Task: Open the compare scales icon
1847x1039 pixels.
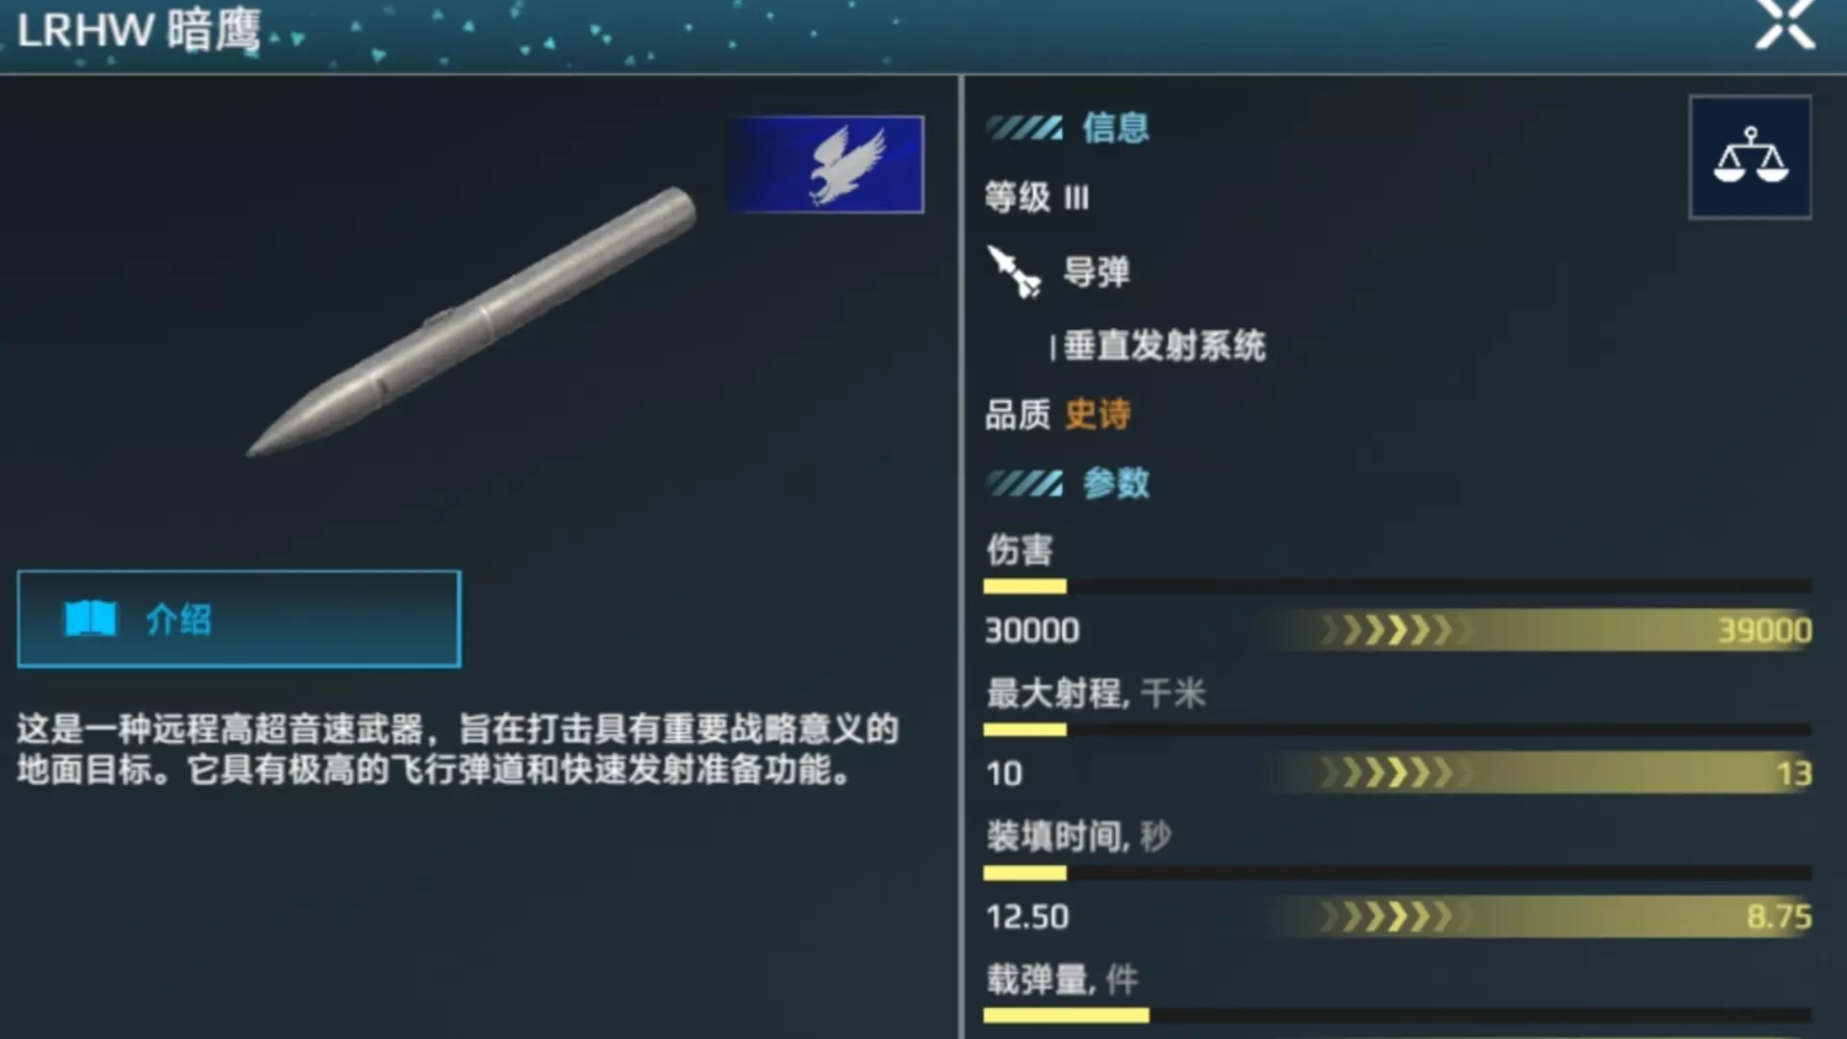Action: [x=1750, y=157]
